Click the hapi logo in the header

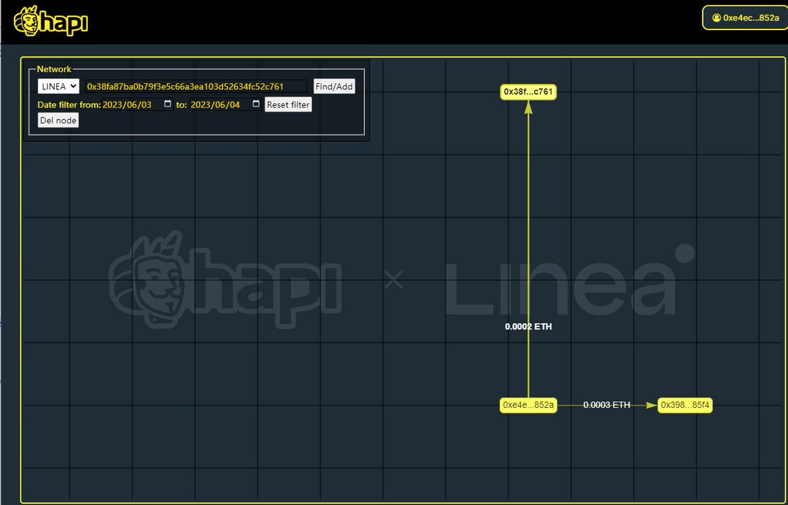tap(51, 22)
